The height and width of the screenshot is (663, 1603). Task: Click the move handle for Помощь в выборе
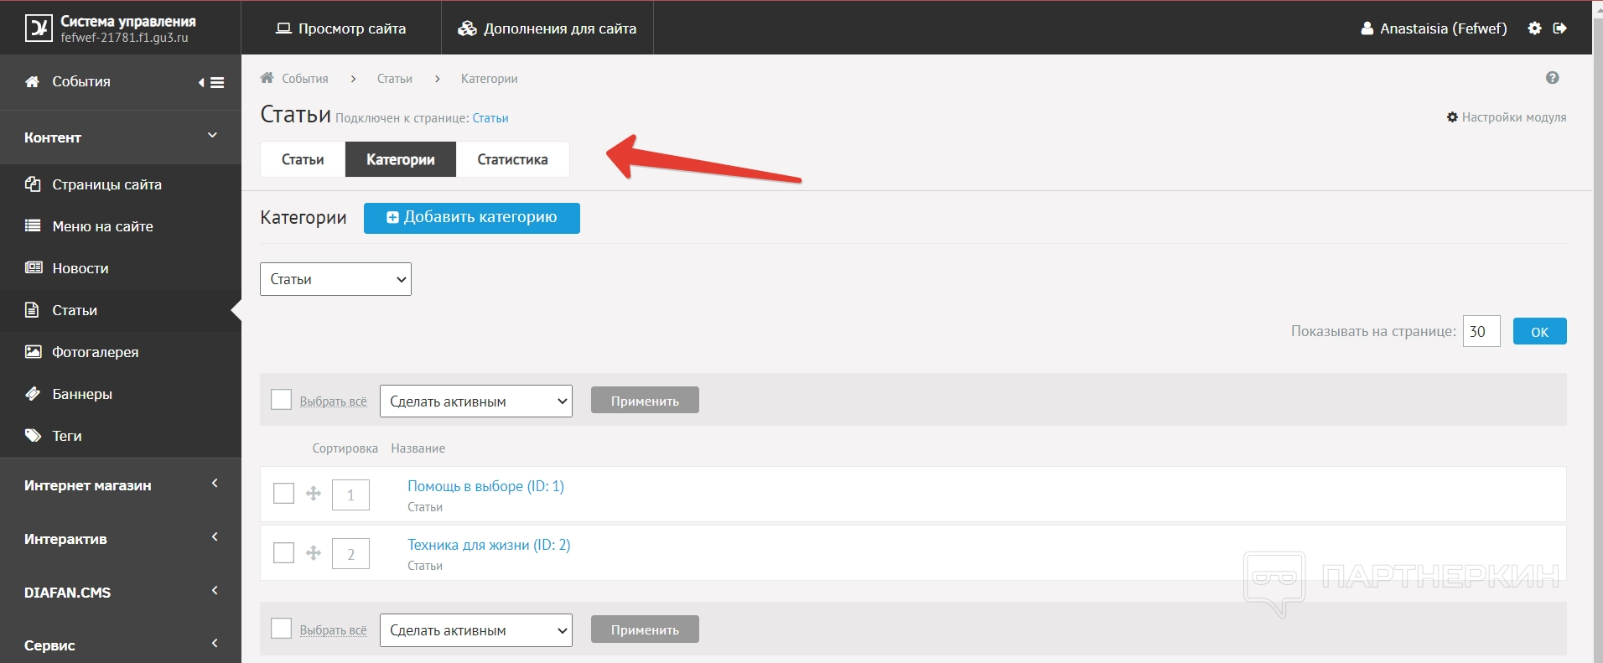(314, 494)
